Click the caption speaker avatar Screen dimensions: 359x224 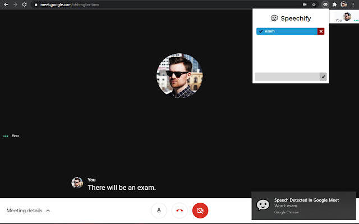[77, 183]
